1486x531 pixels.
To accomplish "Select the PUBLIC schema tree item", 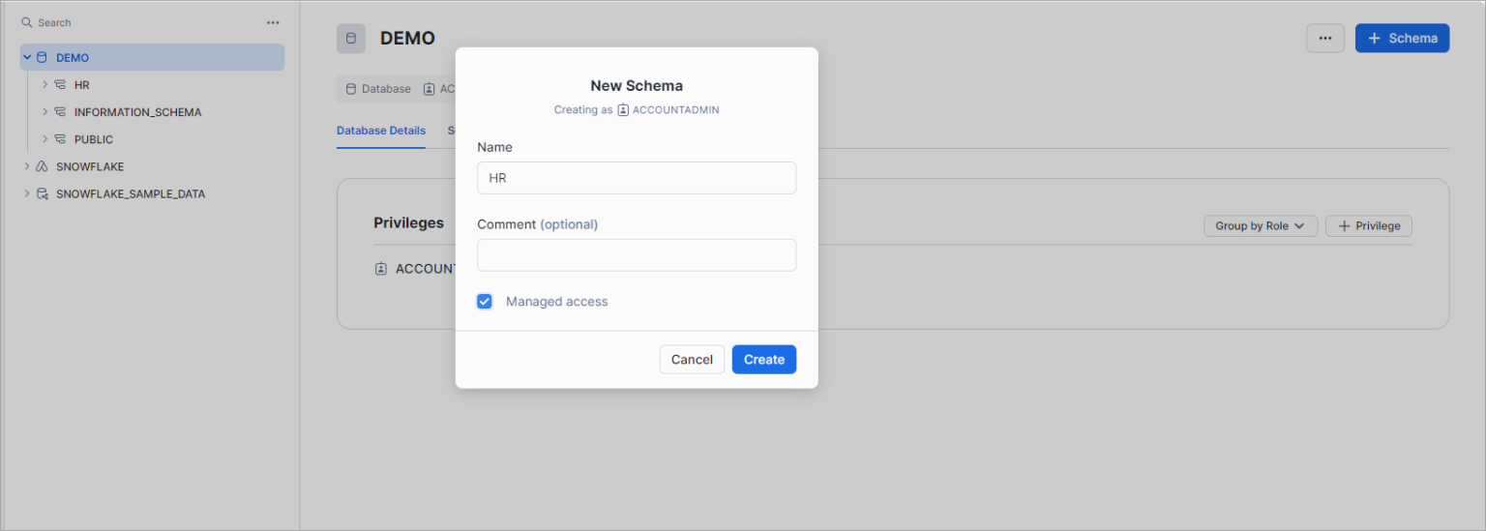I will click(94, 139).
